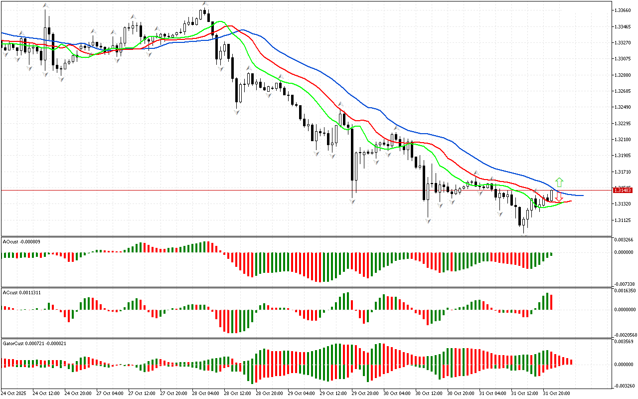This screenshot has width=638, height=399.
Task: Click the 28 Oct 12:00 time label
Action: pos(237,394)
